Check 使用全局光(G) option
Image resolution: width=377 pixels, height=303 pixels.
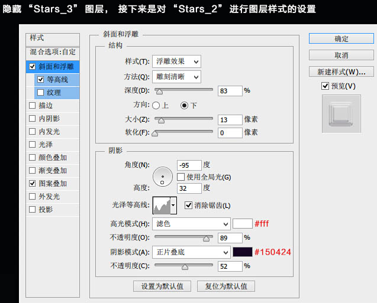pyautogui.click(x=181, y=177)
